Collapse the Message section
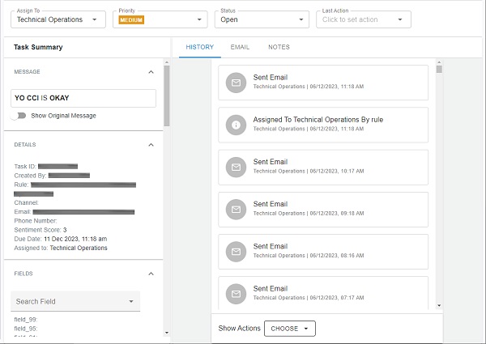 point(151,72)
